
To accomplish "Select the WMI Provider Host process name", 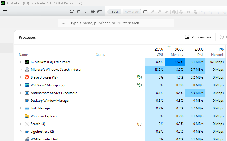I will pos(45,139).
